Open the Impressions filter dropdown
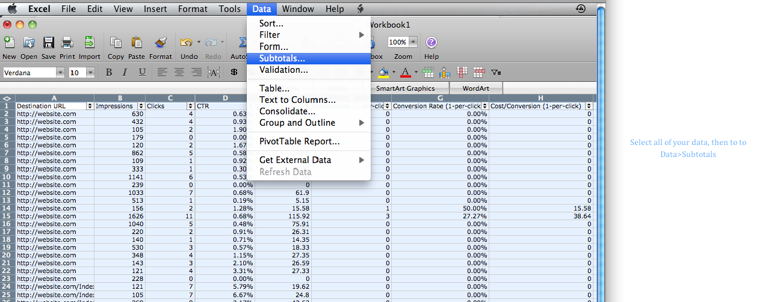The image size is (768, 302). pyautogui.click(x=141, y=106)
